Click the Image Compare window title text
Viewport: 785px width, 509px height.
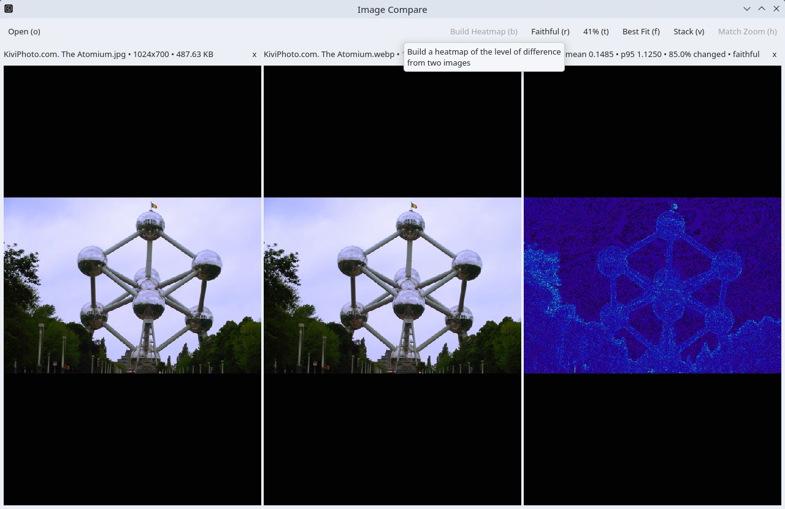(x=392, y=9)
